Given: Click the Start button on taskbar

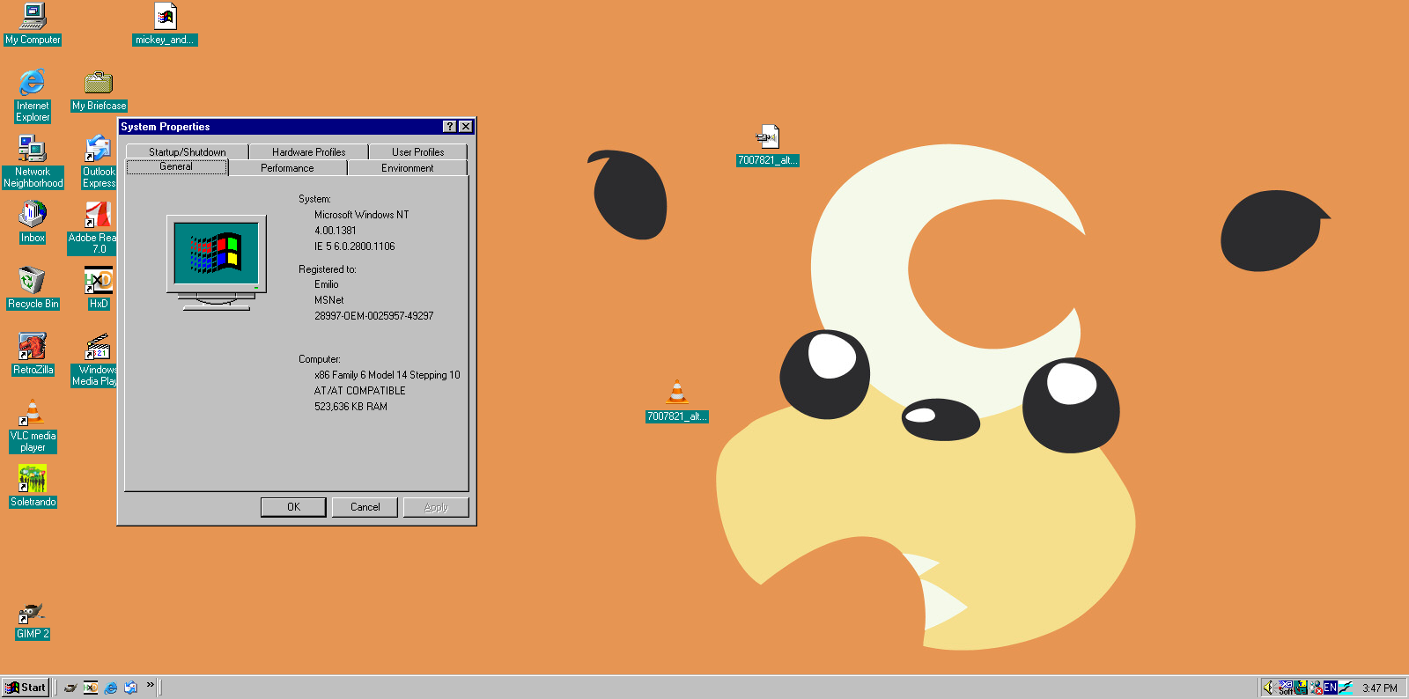Looking at the screenshot, I should click(x=26, y=688).
